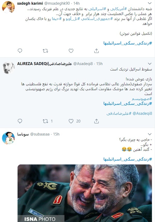Open the #صهیونیسم hashtag link

pyautogui.click(x=142, y=99)
